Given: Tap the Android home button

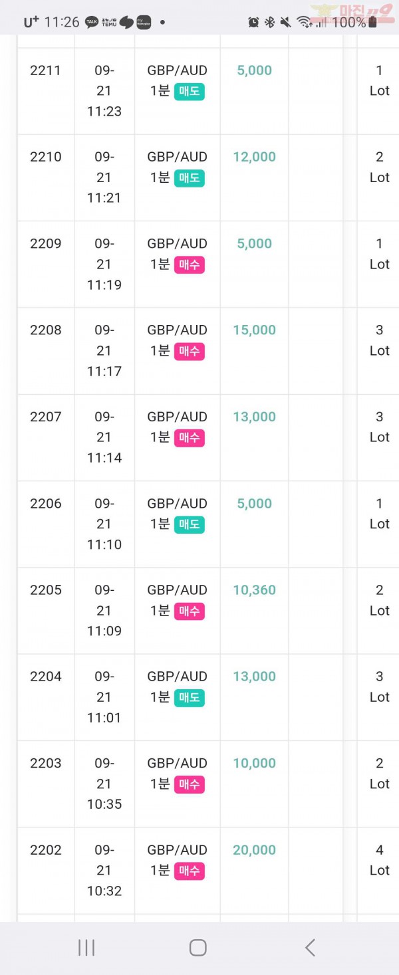Looking at the screenshot, I should pyautogui.click(x=198, y=947).
